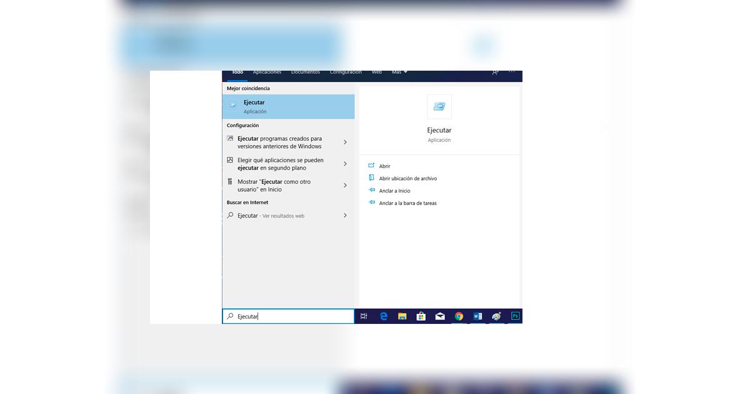
Task: Open the Microsoft Store taskbar icon
Action: (421, 316)
